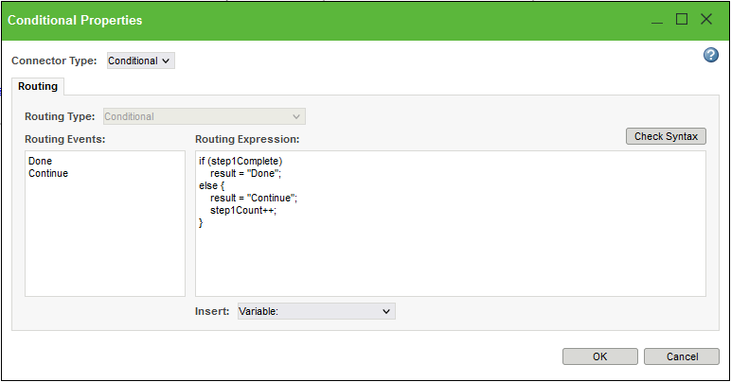Switch to the Routing tab
Image resolution: width=731 pixels, height=382 pixels.
(38, 86)
